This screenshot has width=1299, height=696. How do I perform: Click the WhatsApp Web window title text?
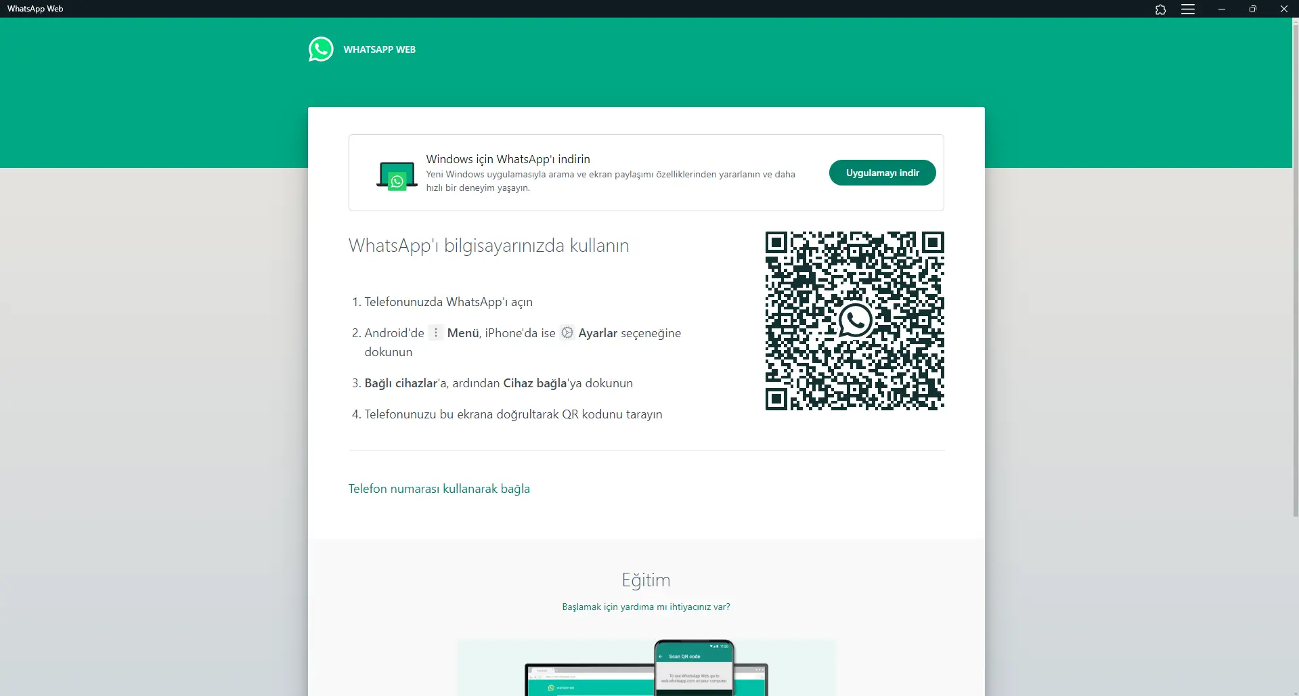[x=35, y=9]
